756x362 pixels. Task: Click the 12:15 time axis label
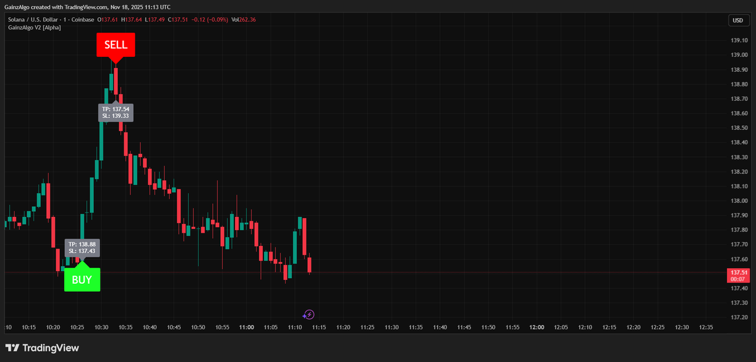[x=610, y=327]
